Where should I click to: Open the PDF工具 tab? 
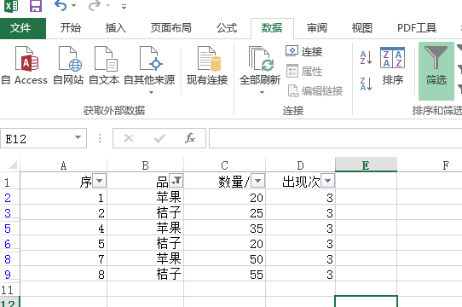click(x=417, y=28)
